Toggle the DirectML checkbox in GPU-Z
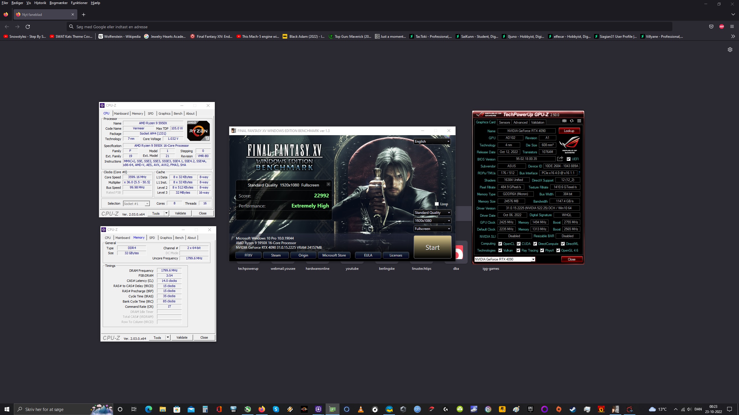The image size is (739, 415). [x=563, y=244]
